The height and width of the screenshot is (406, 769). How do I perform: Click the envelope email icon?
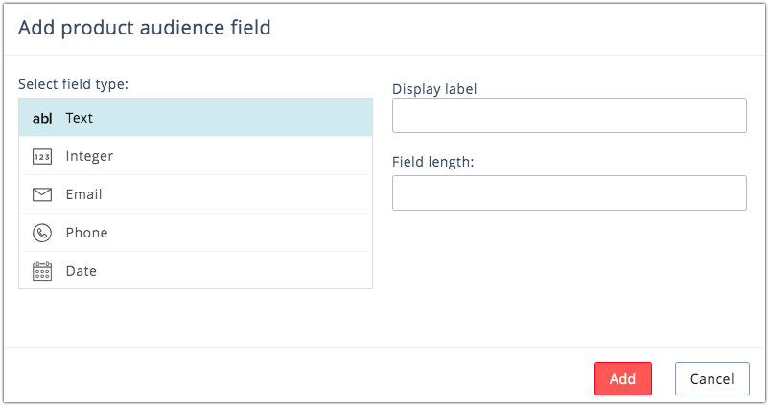click(42, 194)
